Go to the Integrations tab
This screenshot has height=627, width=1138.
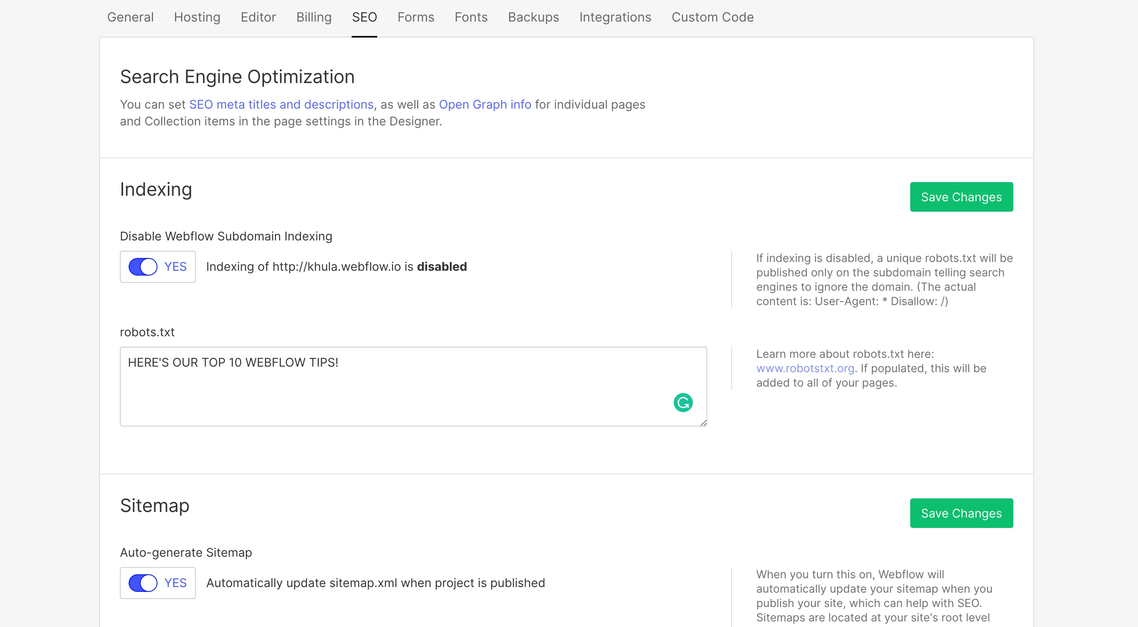(615, 17)
